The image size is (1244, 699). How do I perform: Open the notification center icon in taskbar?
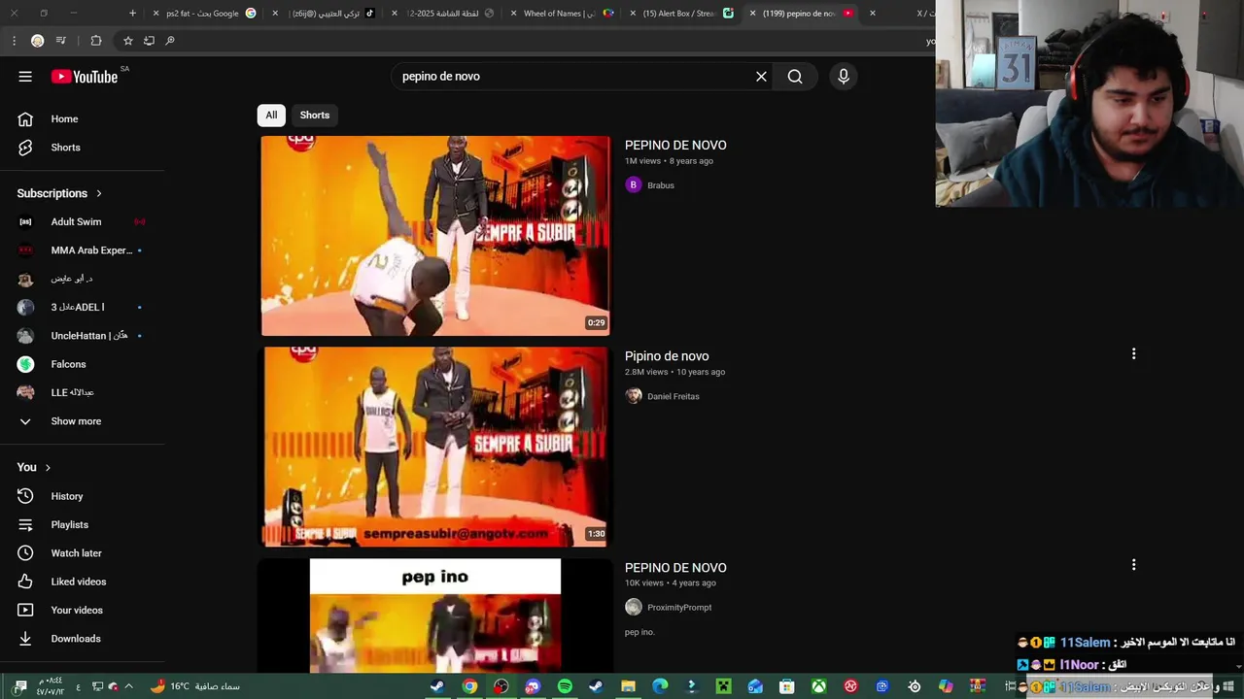click(x=20, y=686)
